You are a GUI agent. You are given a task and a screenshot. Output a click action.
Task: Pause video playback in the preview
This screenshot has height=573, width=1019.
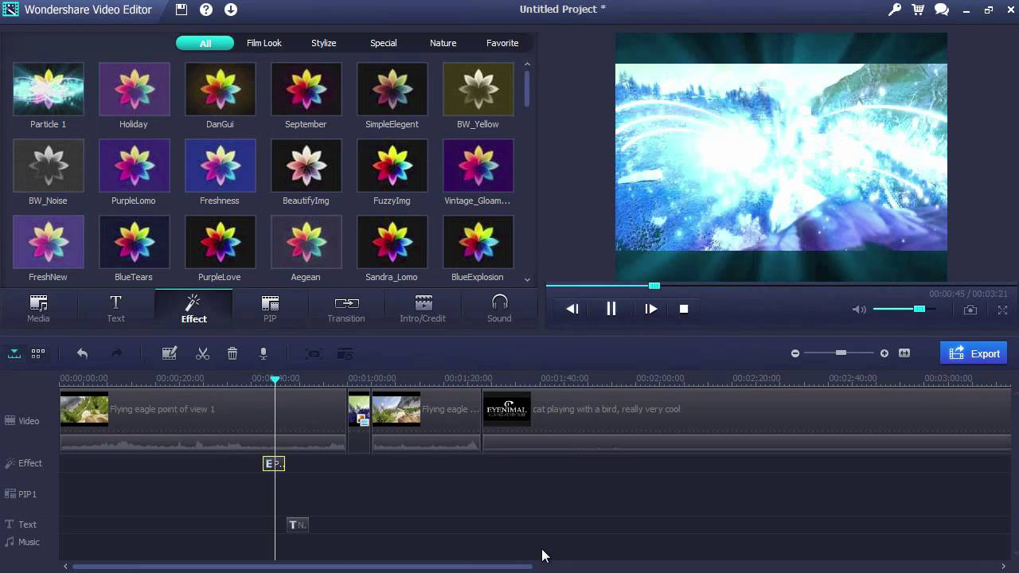tap(611, 309)
